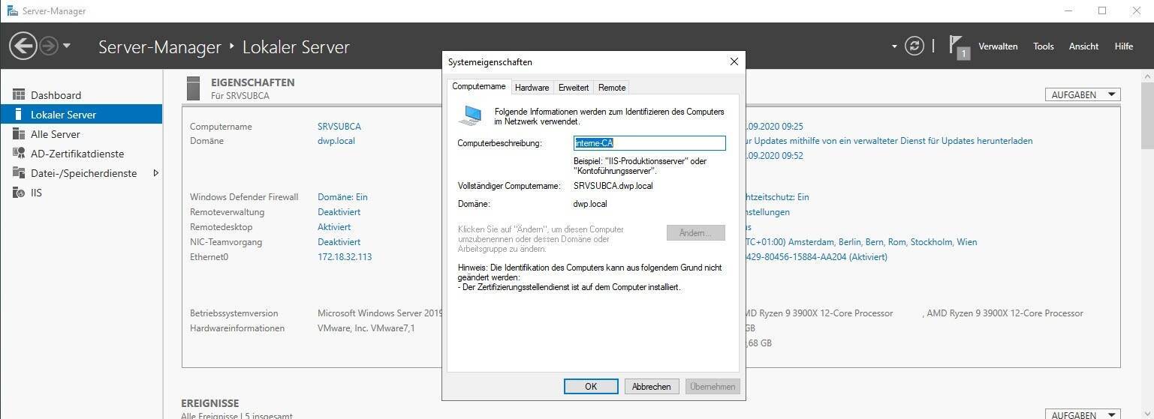This screenshot has width=1154, height=419.
Task: Open the Verwalten menu
Action: point(998,46)
